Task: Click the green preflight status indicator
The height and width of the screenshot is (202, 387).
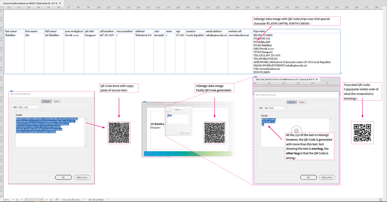Action: [x=90, y=200]
